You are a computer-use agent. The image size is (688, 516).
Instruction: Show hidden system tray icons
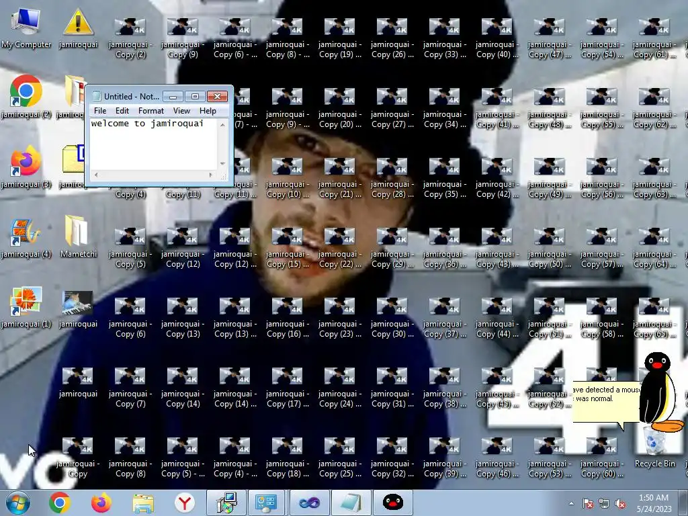pyautogui.click(x=571, y=504)
